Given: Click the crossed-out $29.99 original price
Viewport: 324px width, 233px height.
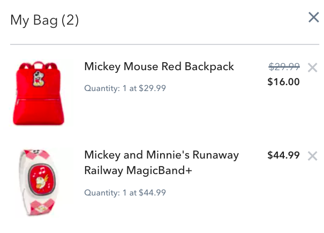Looking at the screenshot, I should click(284, 67).
